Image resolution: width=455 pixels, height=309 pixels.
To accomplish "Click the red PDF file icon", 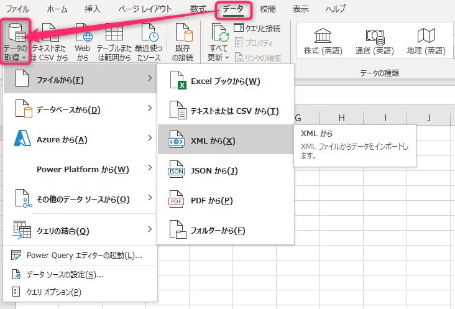I will [176, 200].
